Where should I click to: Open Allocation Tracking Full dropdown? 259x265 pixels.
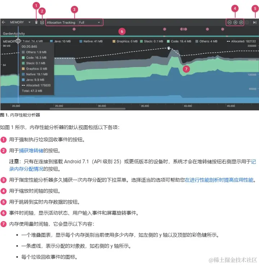pos(90,22)
